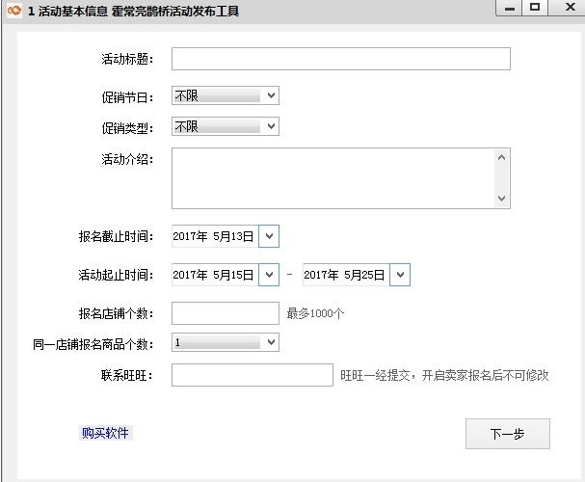Viewport: 585px width, 482px height.
Task: Click inside the 活动介绍 text area
Action: (x=332, y=177)
